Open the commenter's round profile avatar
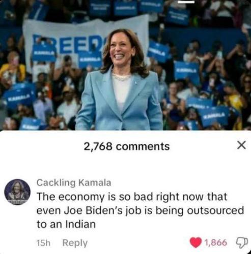Screen dimensions: 251x254 (x=17, y=192)
